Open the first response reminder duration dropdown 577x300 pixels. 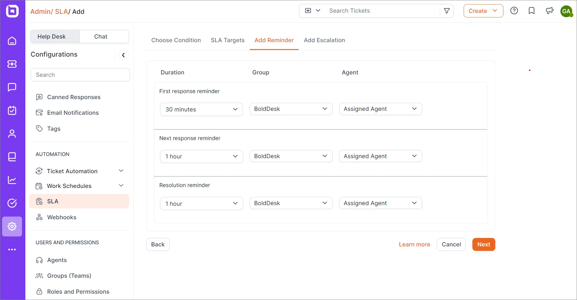201,109
